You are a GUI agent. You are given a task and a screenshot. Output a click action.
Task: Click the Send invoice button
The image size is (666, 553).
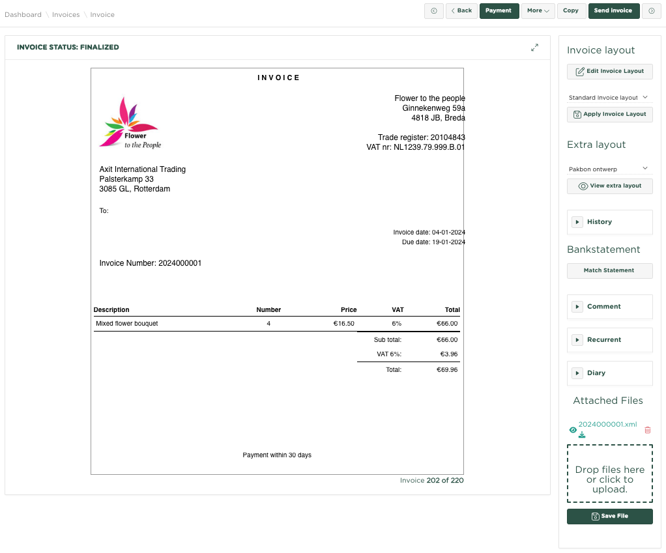[x=613, y=10]
